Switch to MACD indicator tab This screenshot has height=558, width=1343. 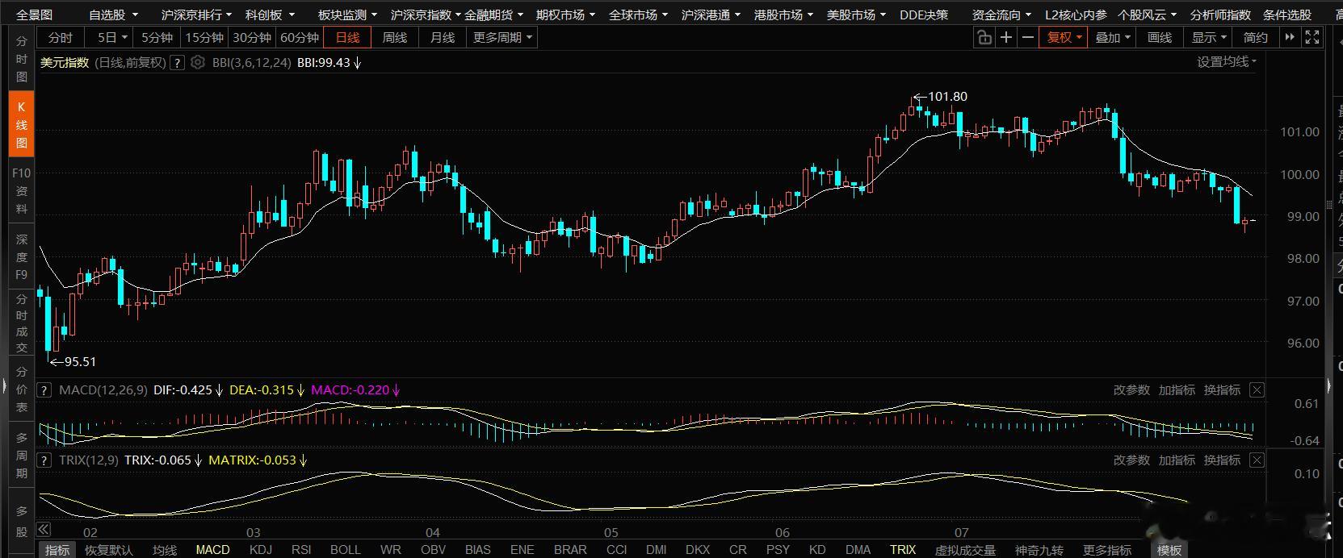pos(212,550)
